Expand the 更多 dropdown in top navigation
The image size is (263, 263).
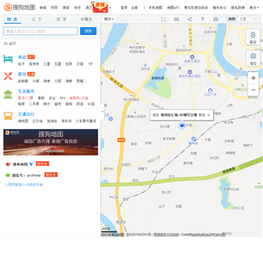(254, 7)
